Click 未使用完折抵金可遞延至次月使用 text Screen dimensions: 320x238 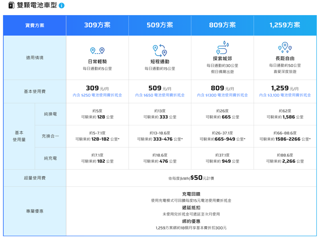pyautogui.click(x=191, y=214)
